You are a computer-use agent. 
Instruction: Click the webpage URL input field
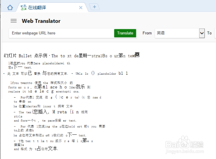pos(61,33)
